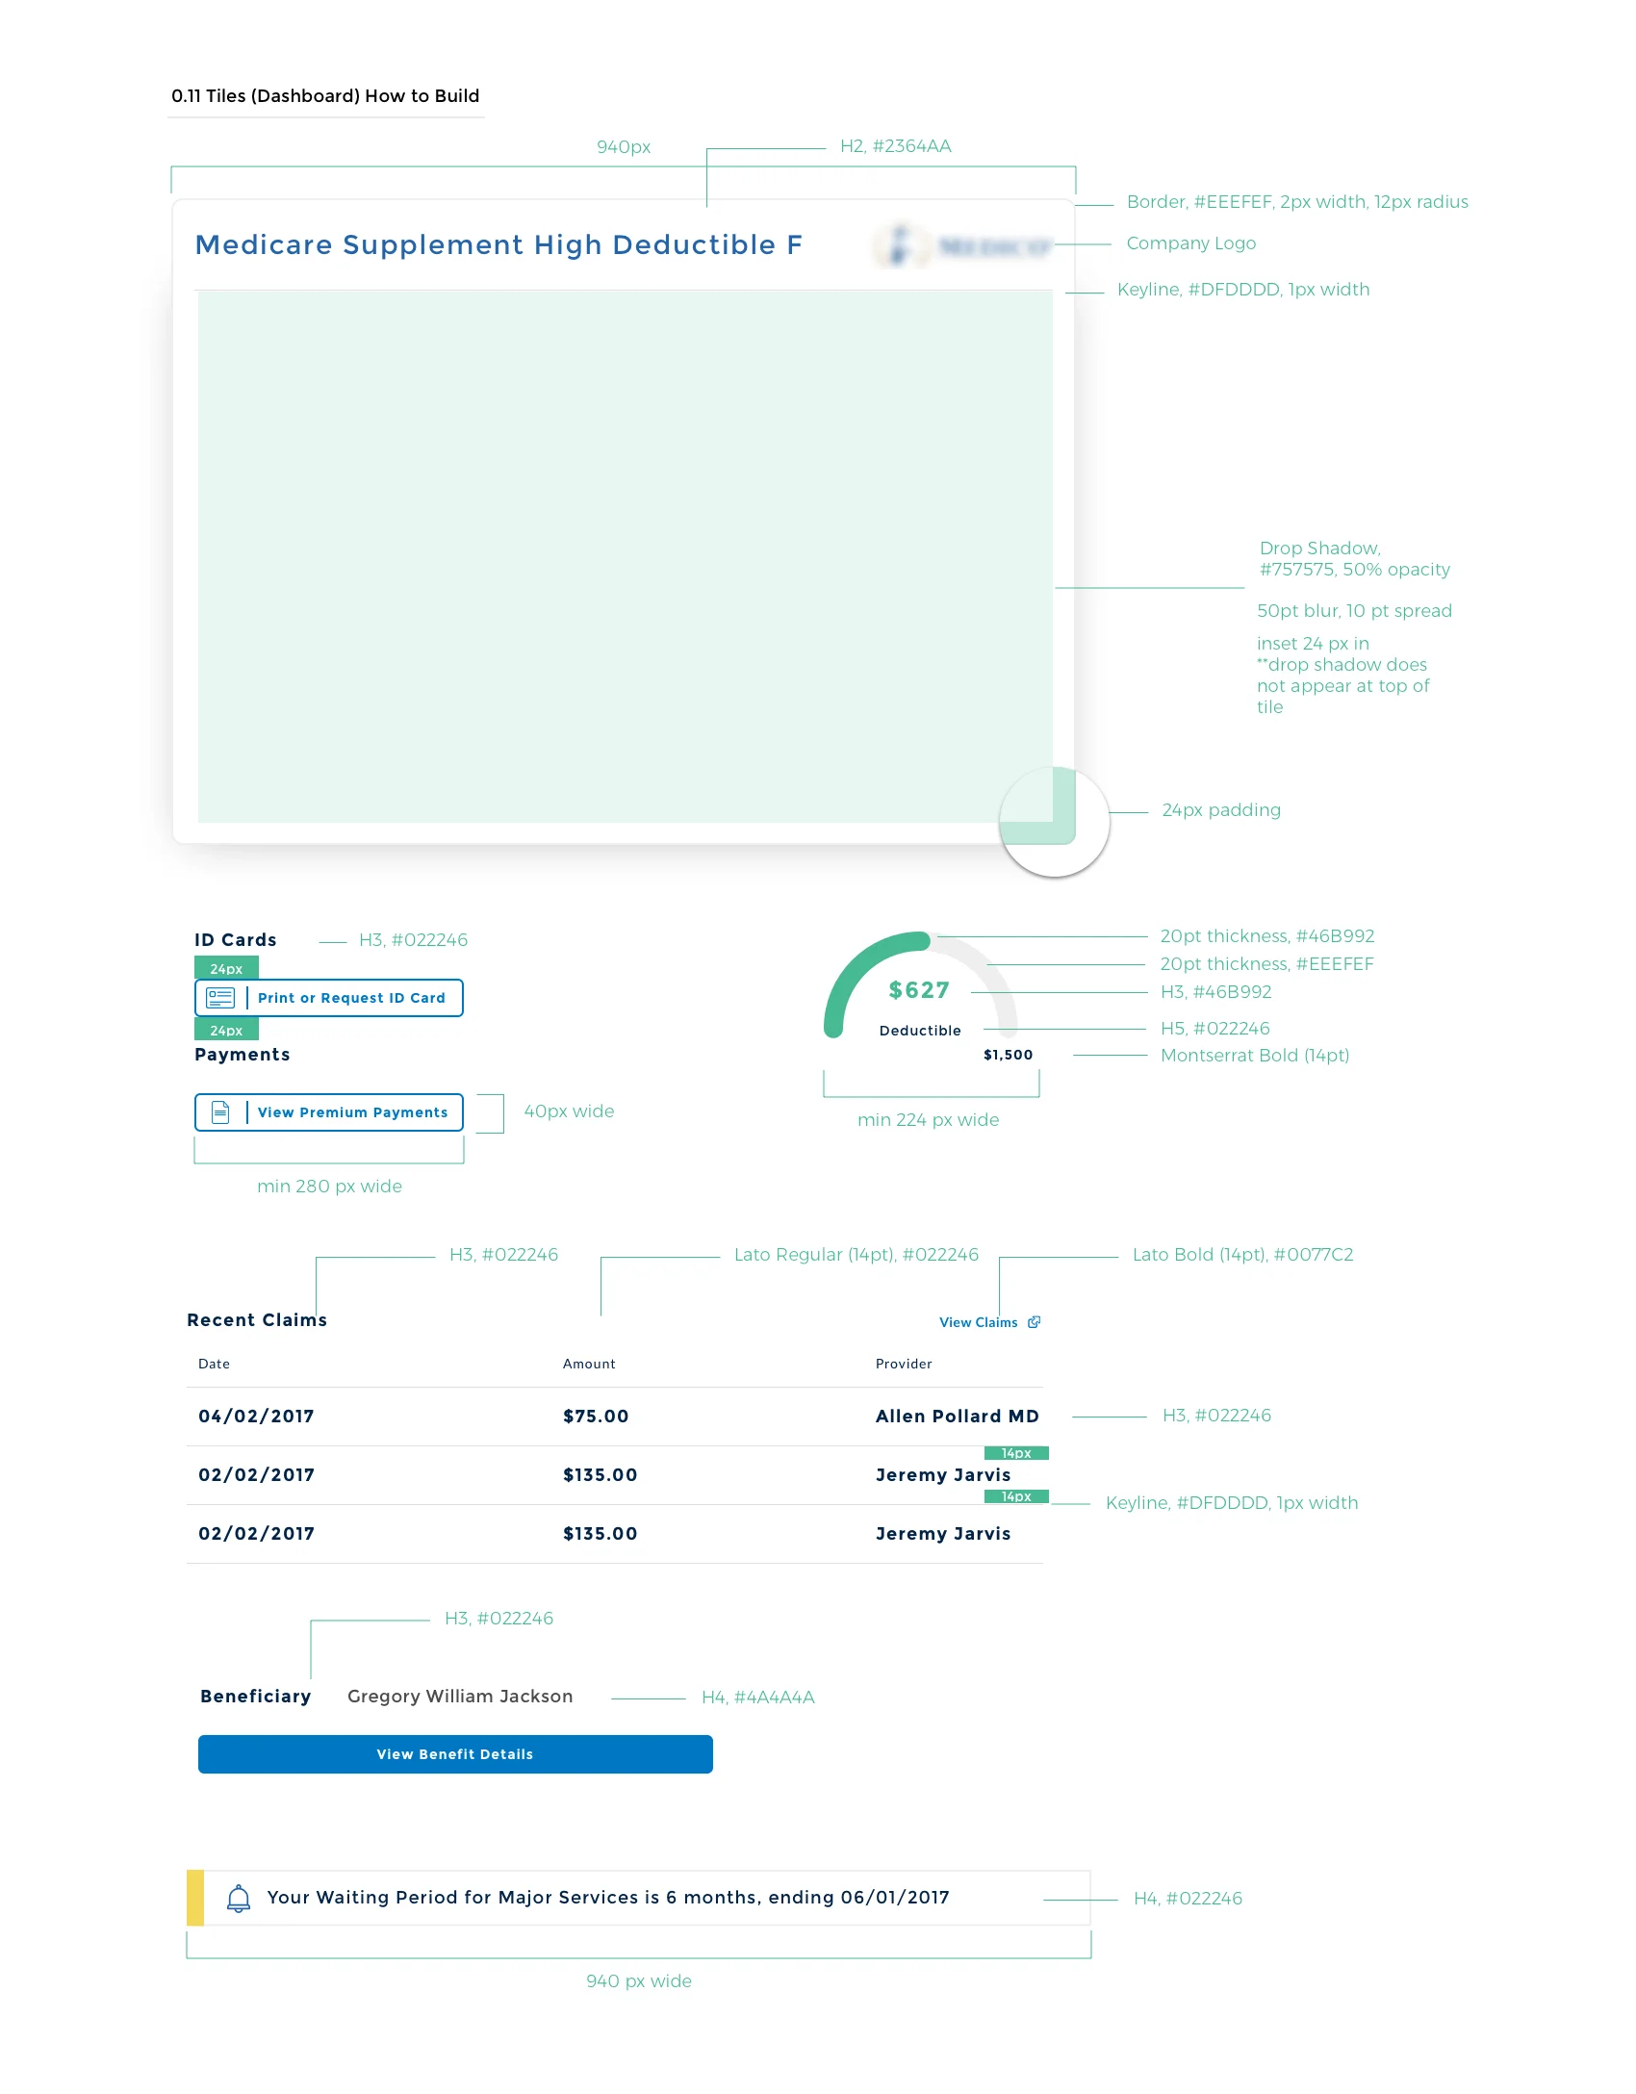Click the Deductible label under the gauge

920,1031
